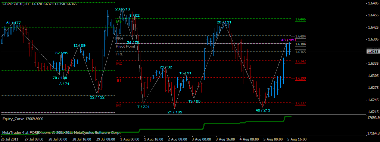Viewport: 380px width, 142px height.
Task: Click the 1.6342 red price label
Action: 300,61
